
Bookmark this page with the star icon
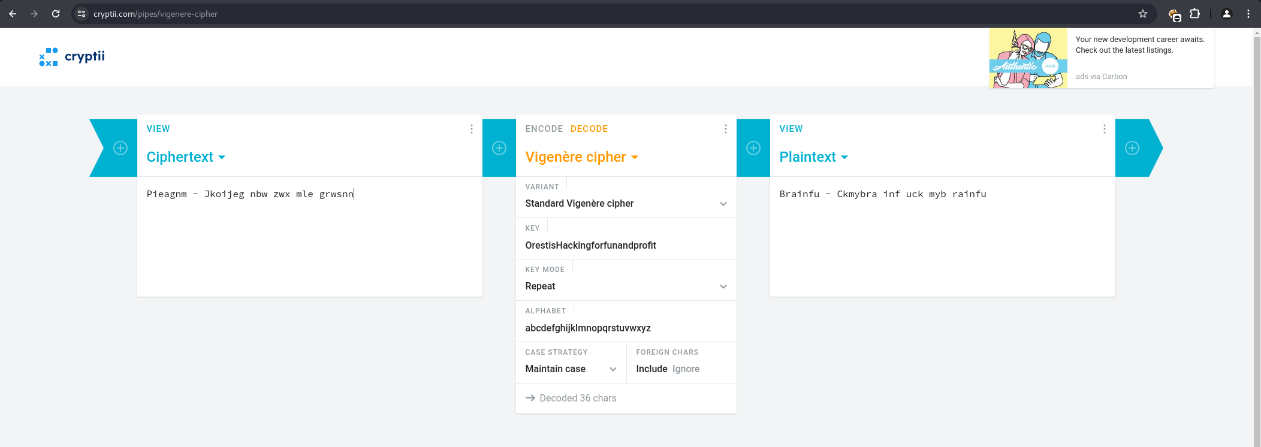[1143, 14]
